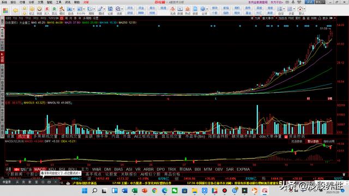Click the 优选参数 button
Image resolution: width=349 pixels, height=196 pixels.
tap(297, 142)
